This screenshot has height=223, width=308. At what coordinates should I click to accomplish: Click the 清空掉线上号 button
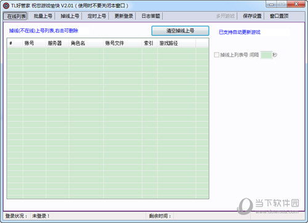point(180,31)
